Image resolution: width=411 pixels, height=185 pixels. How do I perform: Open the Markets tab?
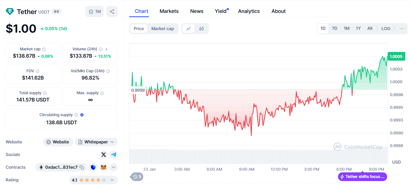[169, 11]
